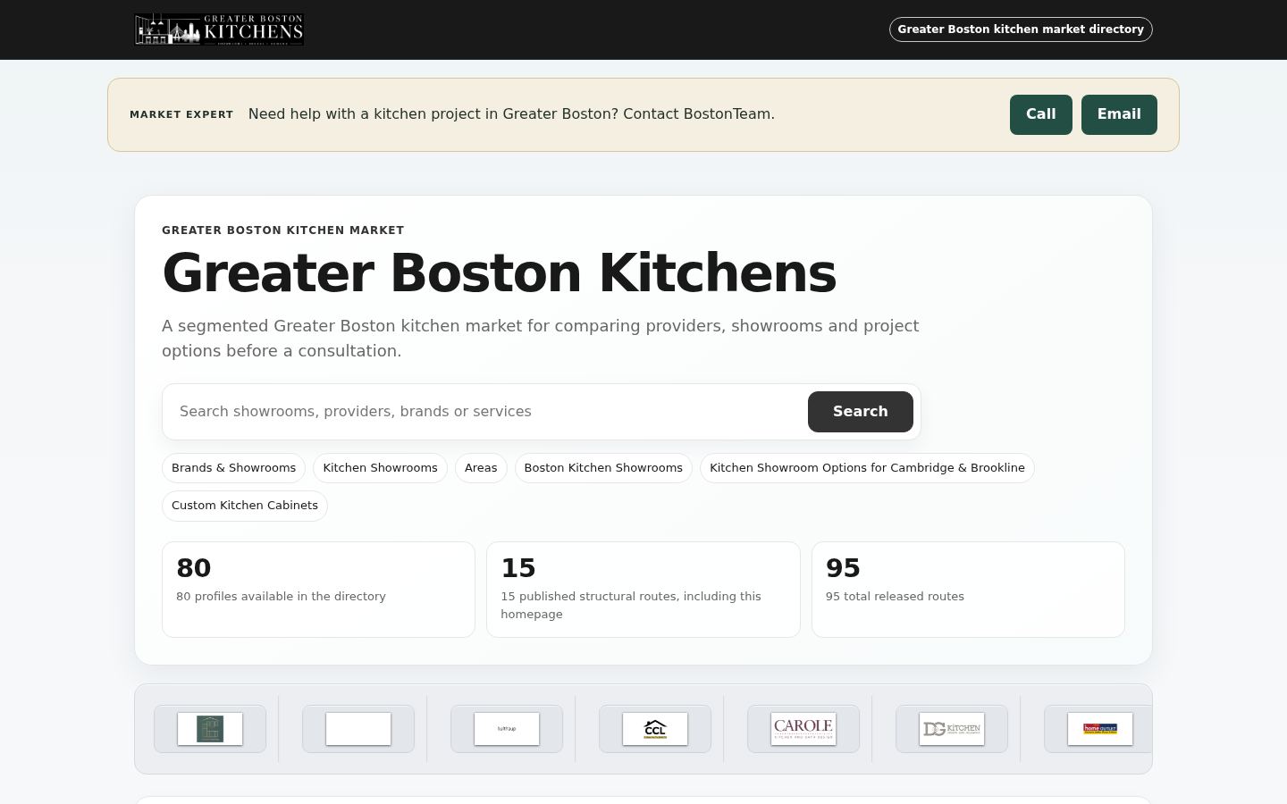Open the Custom Kitchen Cabinets category

(245, 506)
